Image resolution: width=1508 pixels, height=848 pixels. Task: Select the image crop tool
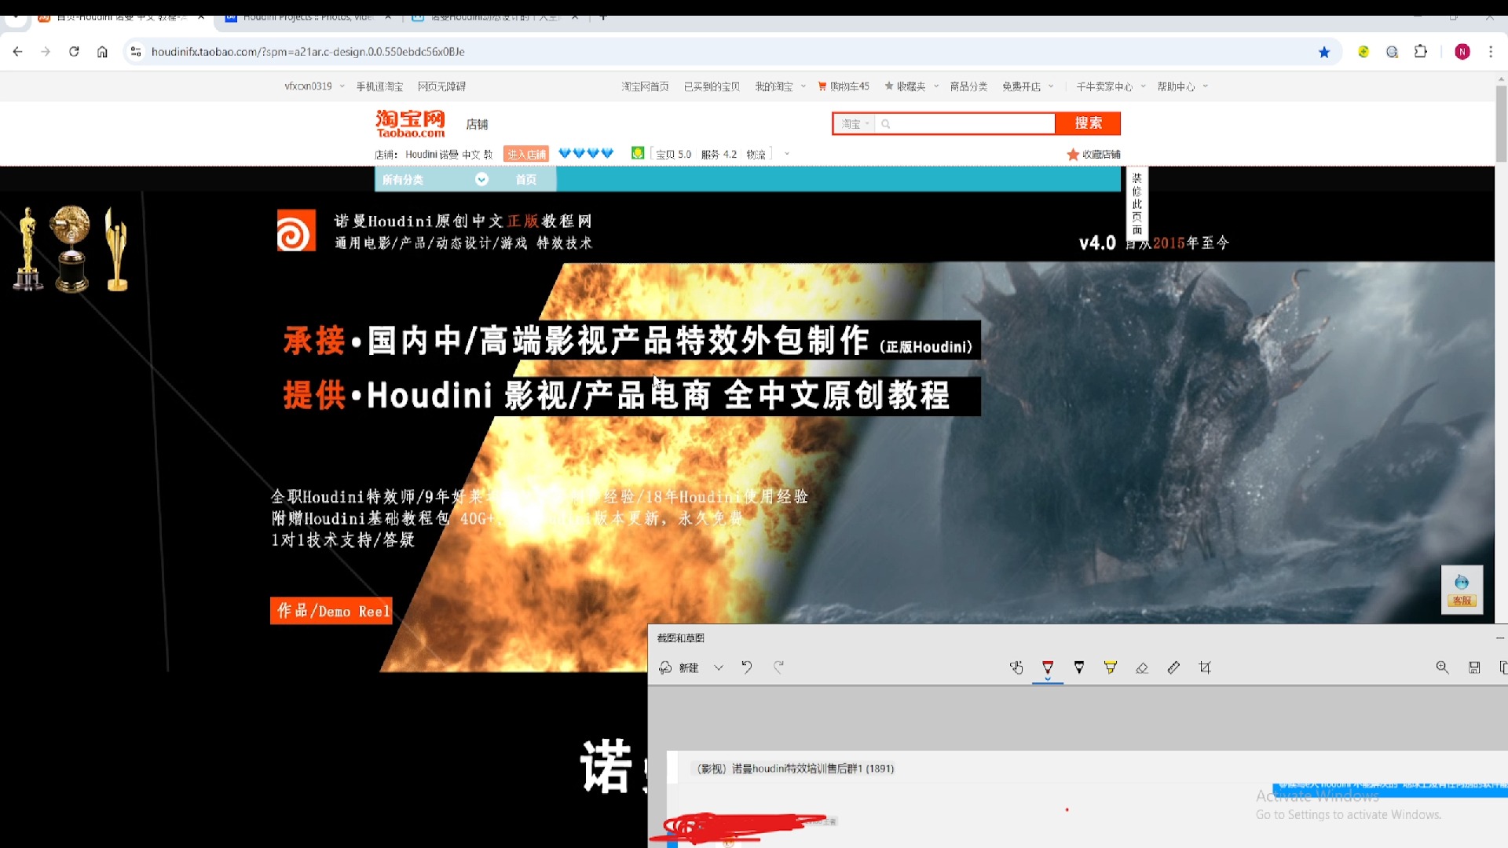1205,667
